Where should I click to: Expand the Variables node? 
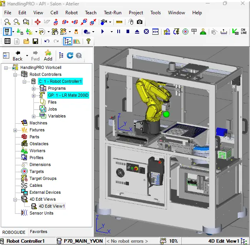(x=33, y=116)
